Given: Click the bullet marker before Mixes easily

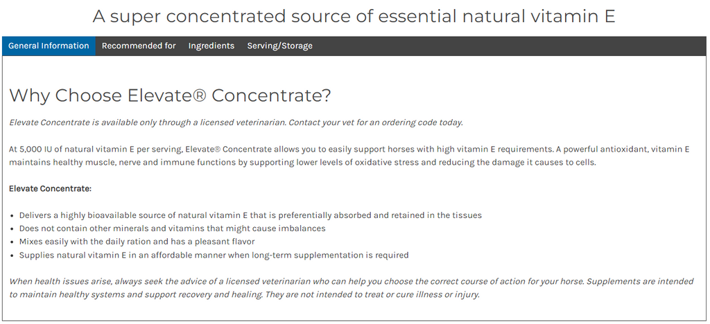Looking at the screenshot, I should [x=12, y=242].
